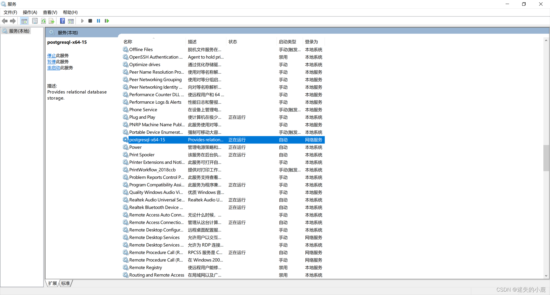
Task: Switch to the 标准 tab
Action: tap(66, 283)
